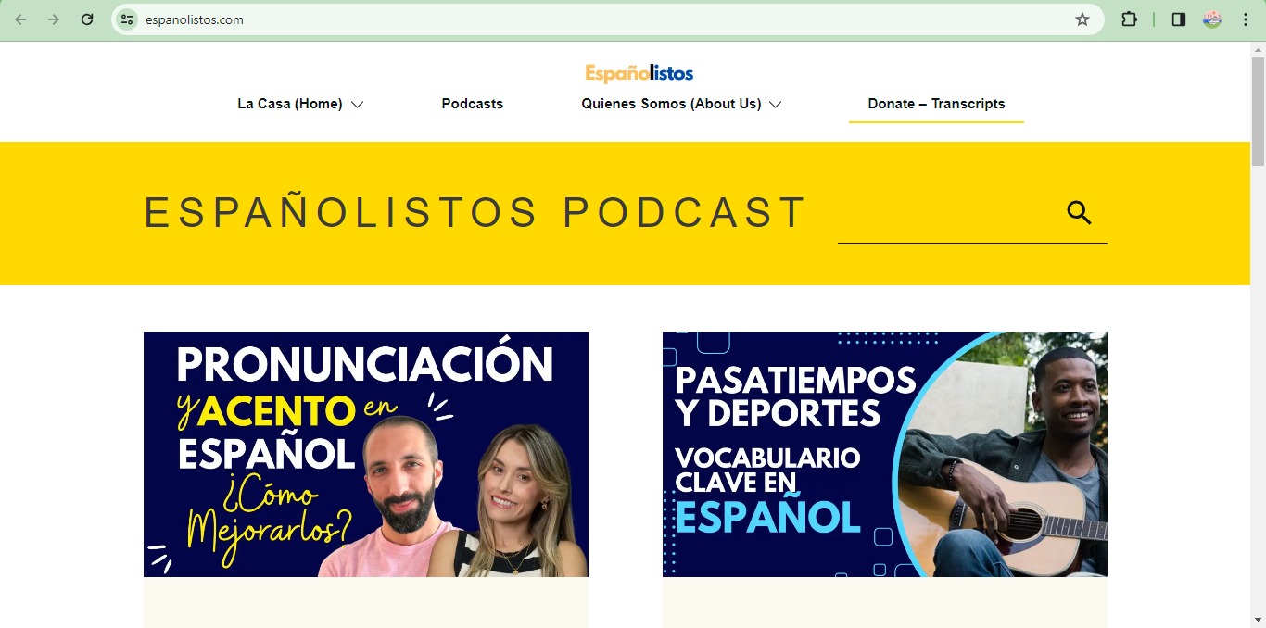
Task: Open the Chrome profile avatar
Action: pyautogui.click(x=1212, y=19)
